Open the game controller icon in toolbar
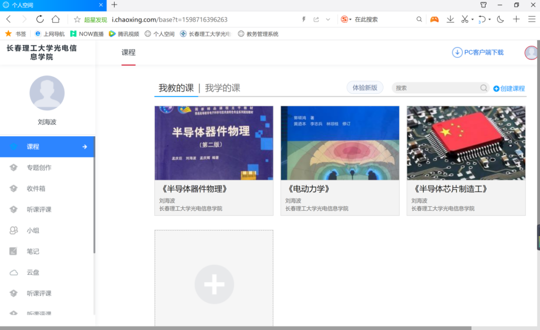This screenshot has height=330, width=540. coord(434,19)
